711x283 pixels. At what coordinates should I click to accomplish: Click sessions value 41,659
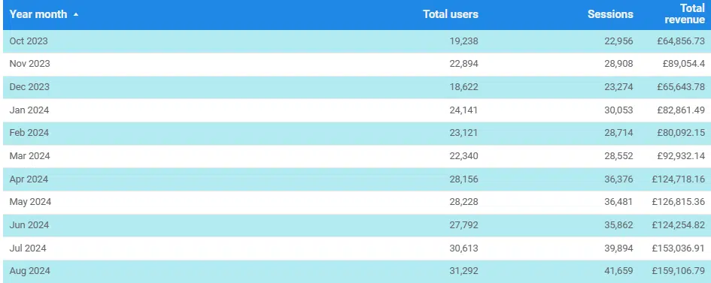pos(618,271)
